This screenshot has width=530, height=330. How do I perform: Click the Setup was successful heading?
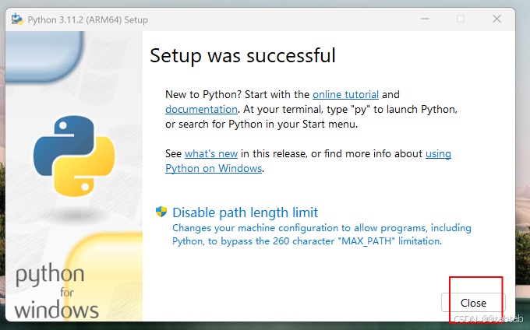point(242,56)
